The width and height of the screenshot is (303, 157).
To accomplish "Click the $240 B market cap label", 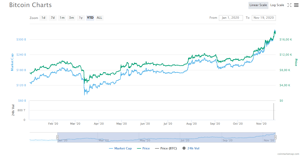I will tap(21, 55).
